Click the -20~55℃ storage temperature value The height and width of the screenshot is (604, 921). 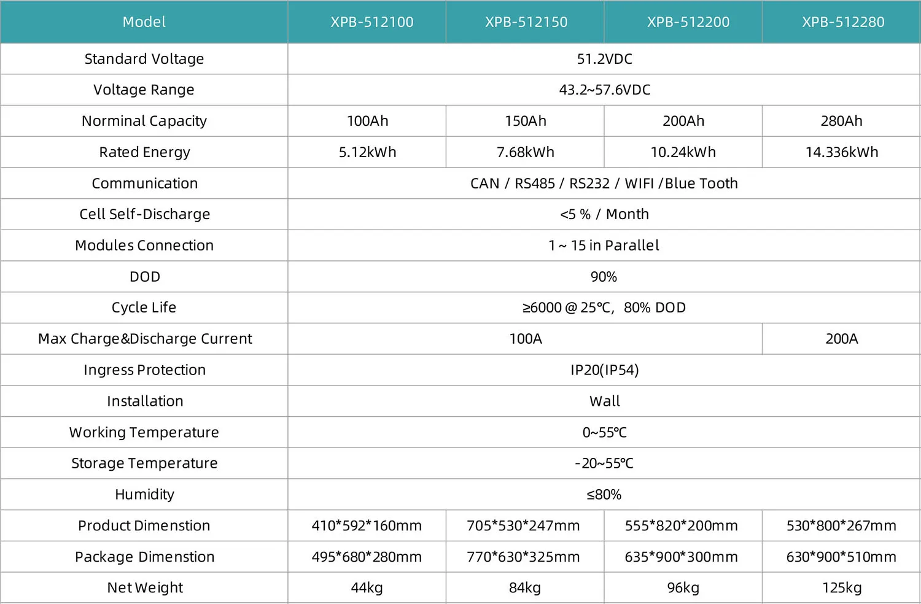coord(604,463)
